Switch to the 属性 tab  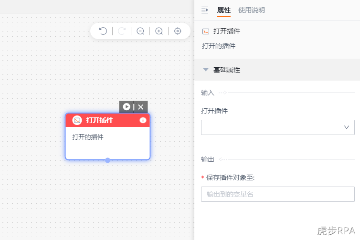(224, 10)
